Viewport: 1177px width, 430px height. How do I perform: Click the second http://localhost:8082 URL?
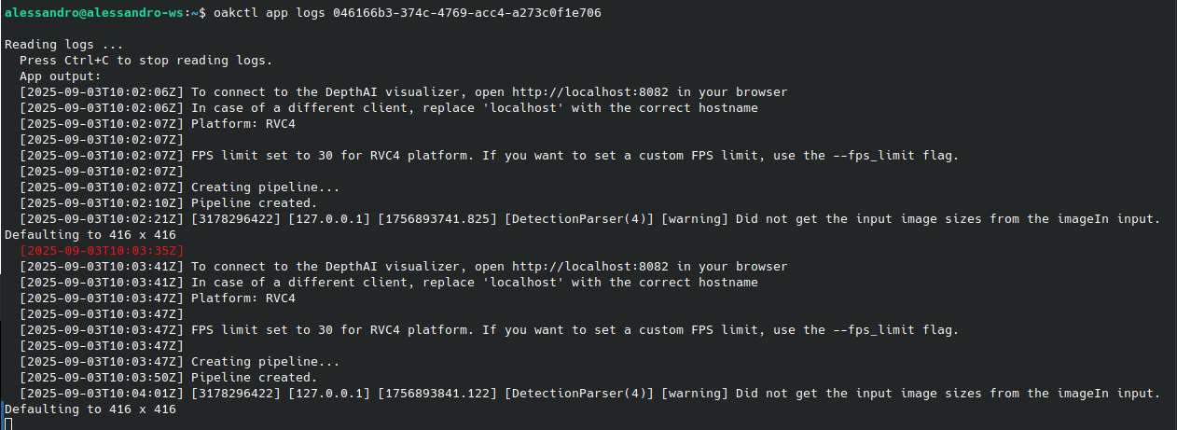click(x=590, y=267)
